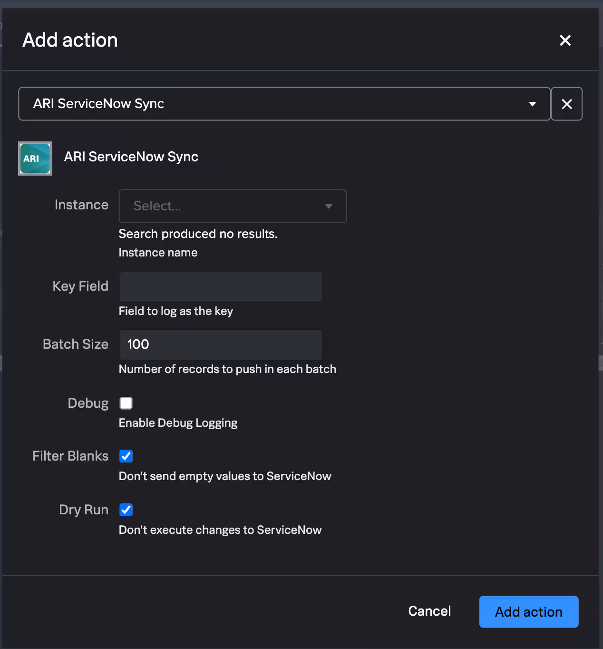Click the Batch Size label text

coord(76,344)
